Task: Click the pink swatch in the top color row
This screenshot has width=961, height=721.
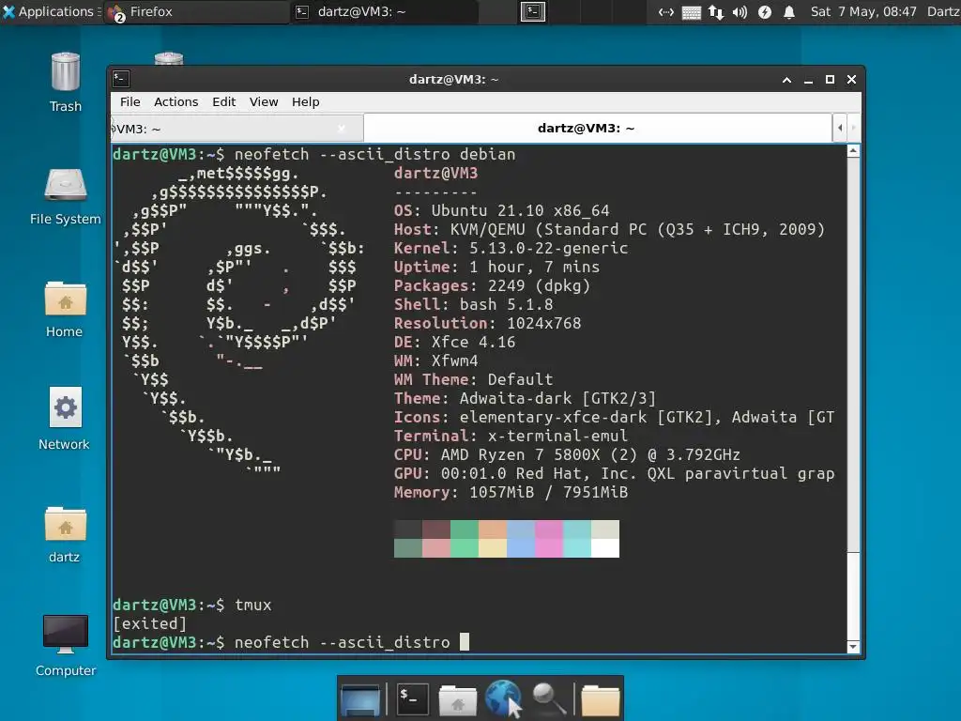Action: (x=548, y=529)
